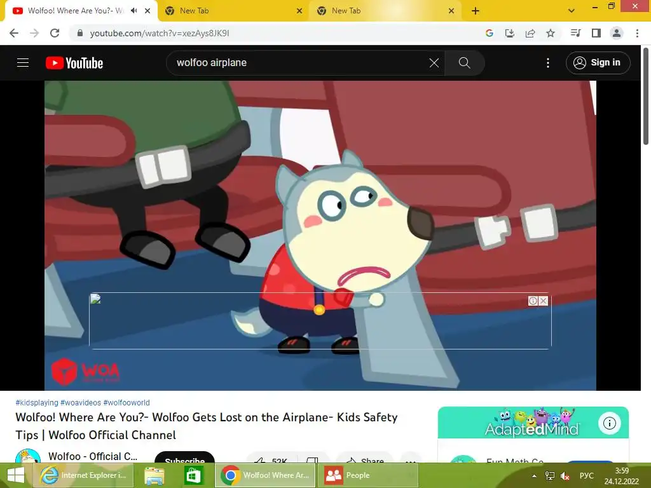Show info for AdaptedMind ad
Image resolution: width=651 pixels, height=488 pixels.
coord(609,423)
